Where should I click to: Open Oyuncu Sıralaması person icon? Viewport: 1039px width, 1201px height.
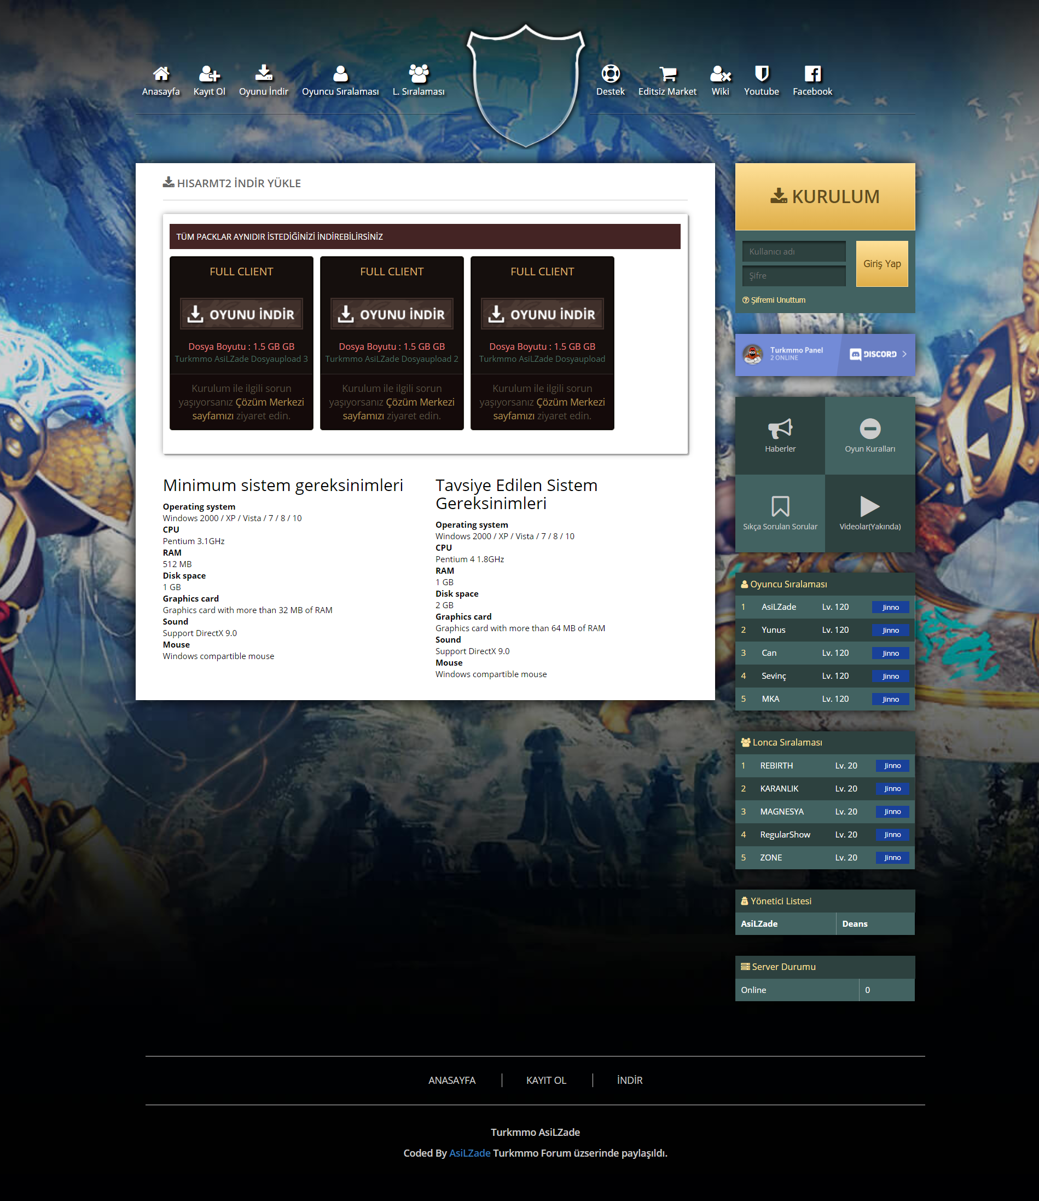340,74
